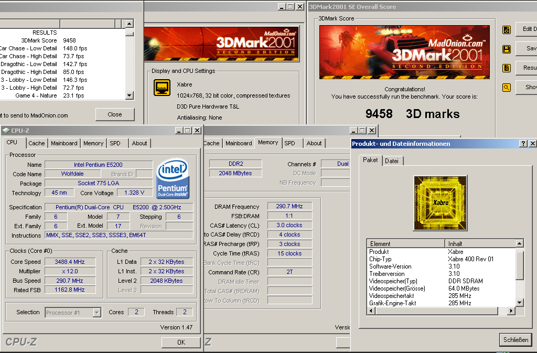537x353 pixels.
Task: Click the Bus Speed 290.7 MHz value
Action: [x=70, y=281]
